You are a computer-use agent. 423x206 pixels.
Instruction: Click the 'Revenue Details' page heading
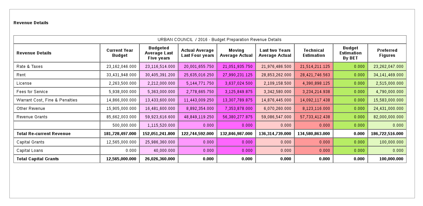[31, 23]
